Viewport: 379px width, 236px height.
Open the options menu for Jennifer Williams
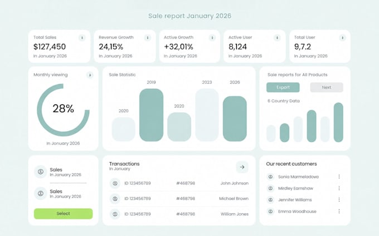click(339, 200)
